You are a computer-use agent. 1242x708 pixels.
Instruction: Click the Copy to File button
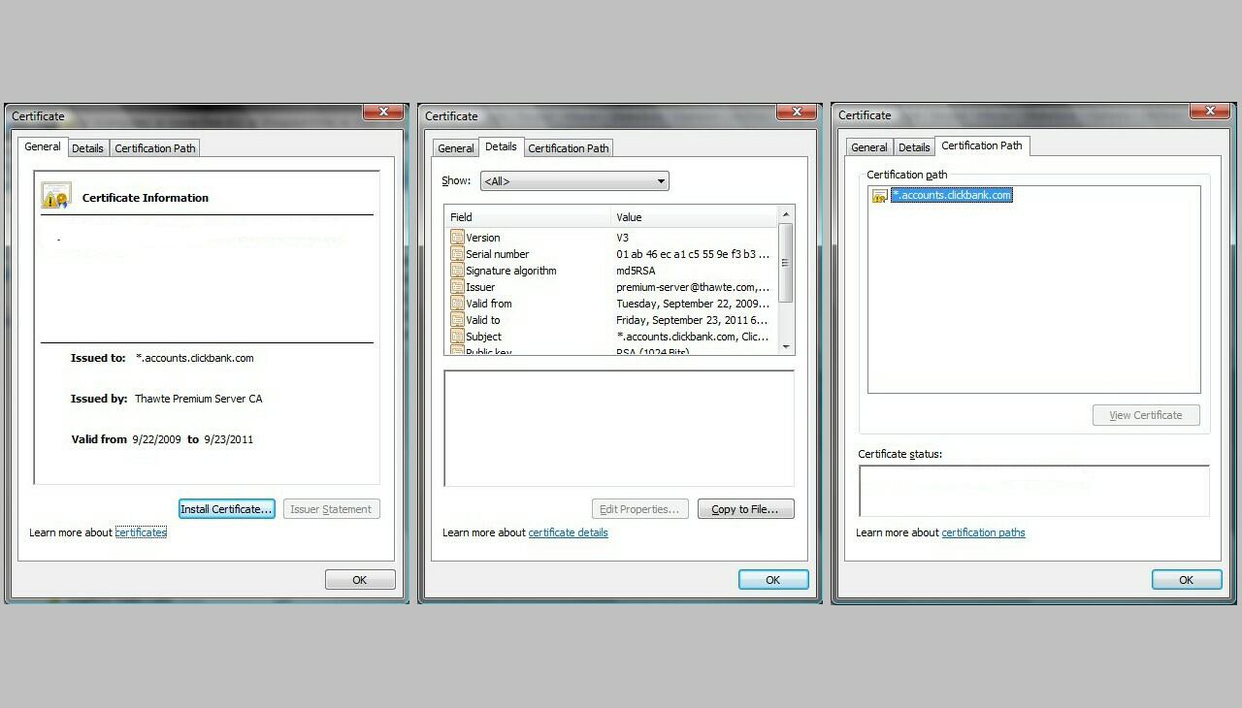[745, 509]
